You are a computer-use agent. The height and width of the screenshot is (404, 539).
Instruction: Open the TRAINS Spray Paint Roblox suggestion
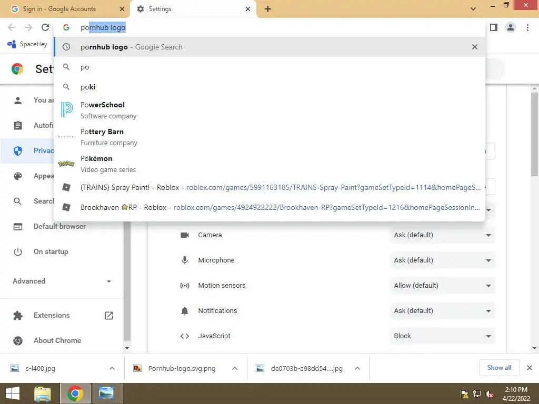[269, 187]
